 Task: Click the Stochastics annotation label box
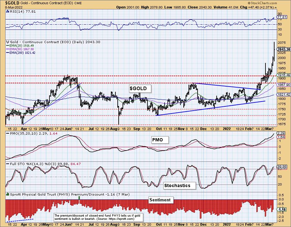pos(179,185)
